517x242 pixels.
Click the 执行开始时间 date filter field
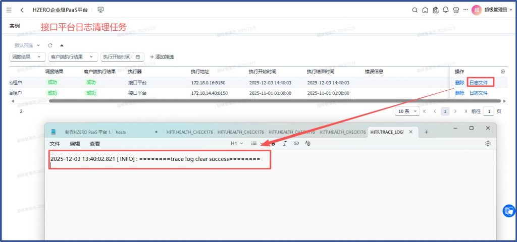122,57
